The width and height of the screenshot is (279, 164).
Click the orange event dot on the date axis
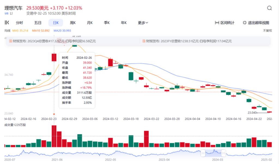54,114
